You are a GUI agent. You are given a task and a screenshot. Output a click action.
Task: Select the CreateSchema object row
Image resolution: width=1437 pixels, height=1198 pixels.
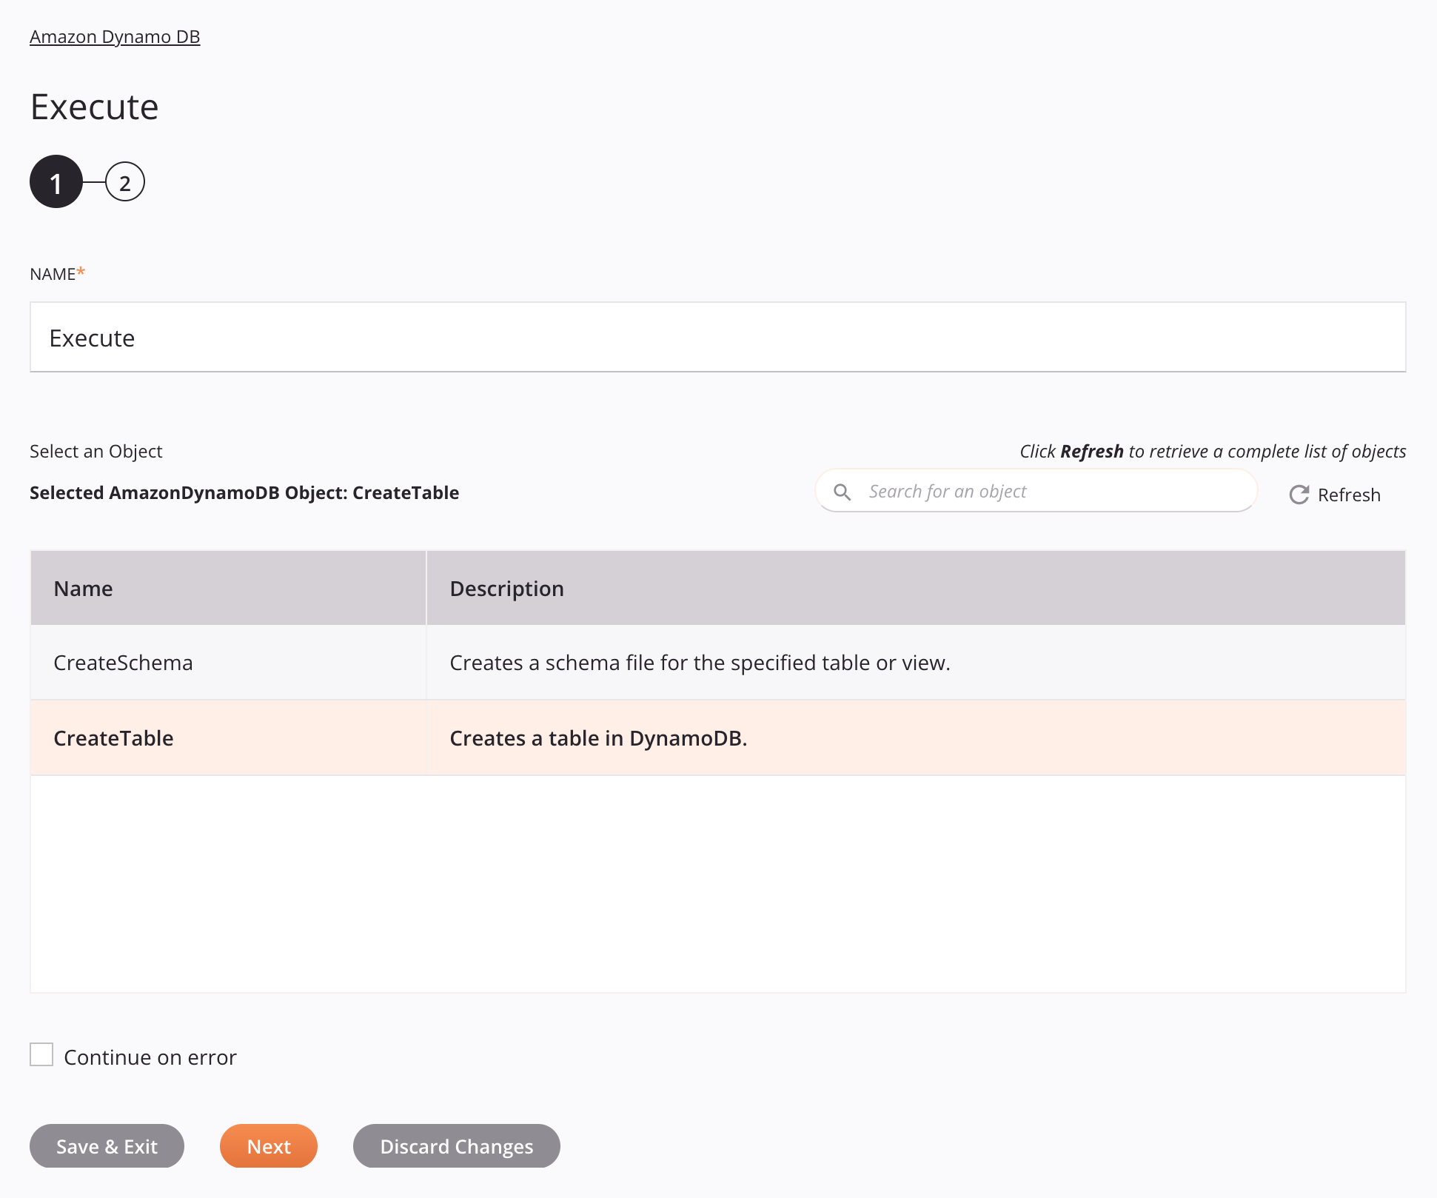[717, 661]
